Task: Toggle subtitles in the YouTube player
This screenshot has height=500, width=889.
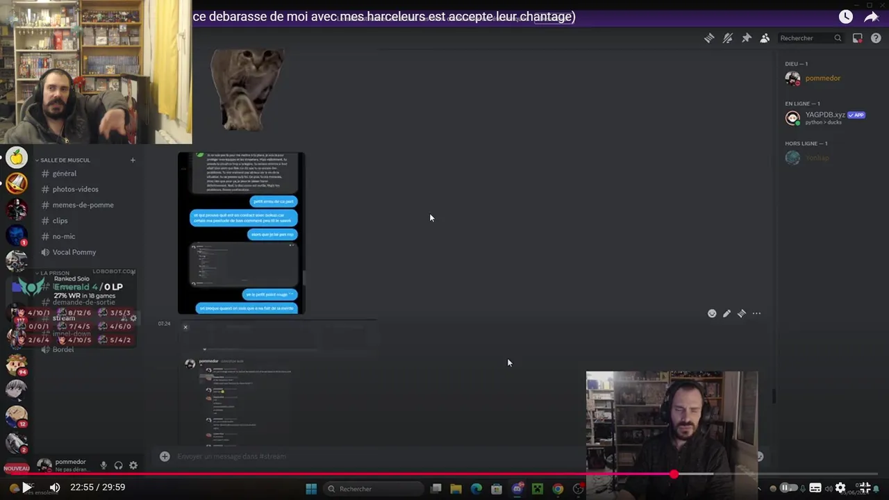Action: (815, 487)
